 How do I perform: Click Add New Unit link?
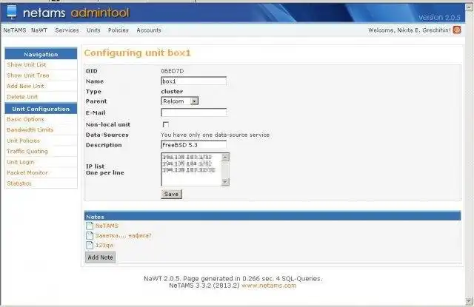coord(25,86)
